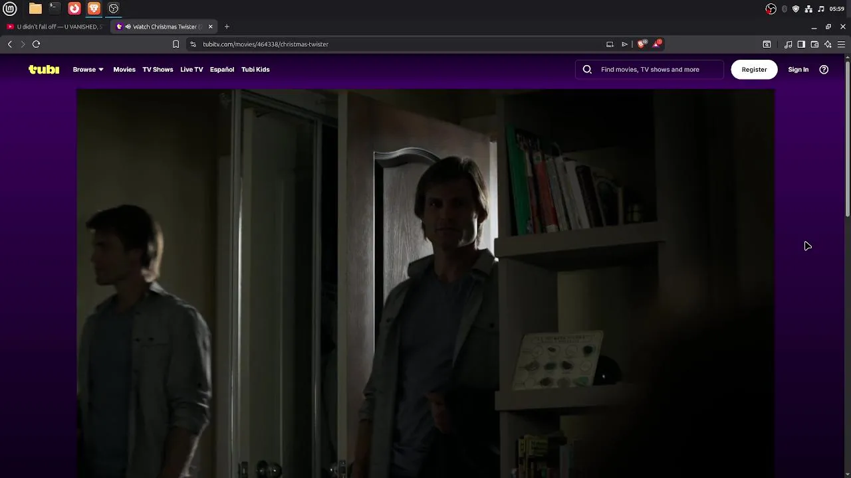Click the Register button
The image size is (851, 478).
click(754, 69)
